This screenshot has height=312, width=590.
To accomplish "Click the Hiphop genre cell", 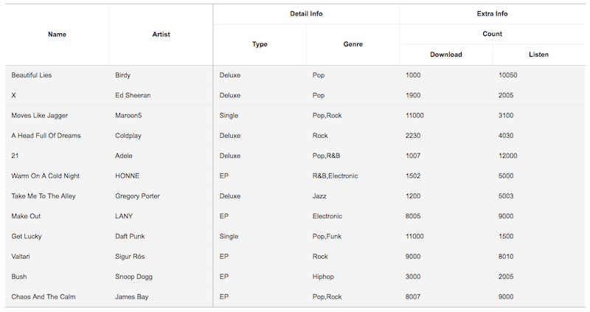I will point(324,277).
